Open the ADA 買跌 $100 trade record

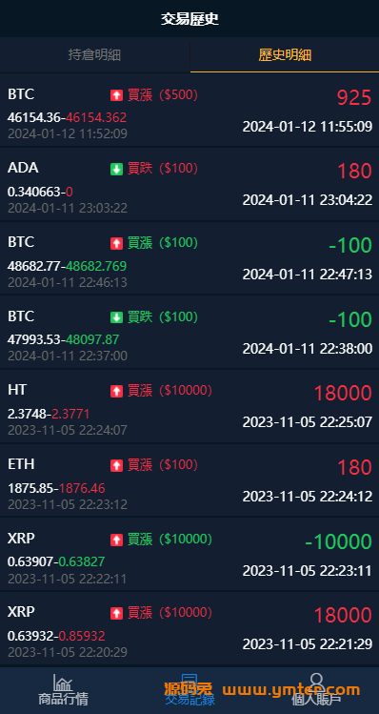click(189, 184)
